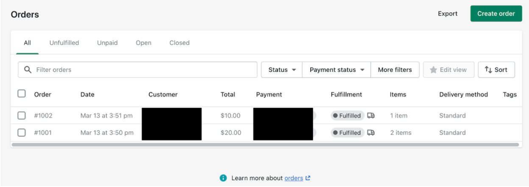Click the Date column header
The width and height of the screenshot is (529, 187).
[x=87, y=94]
